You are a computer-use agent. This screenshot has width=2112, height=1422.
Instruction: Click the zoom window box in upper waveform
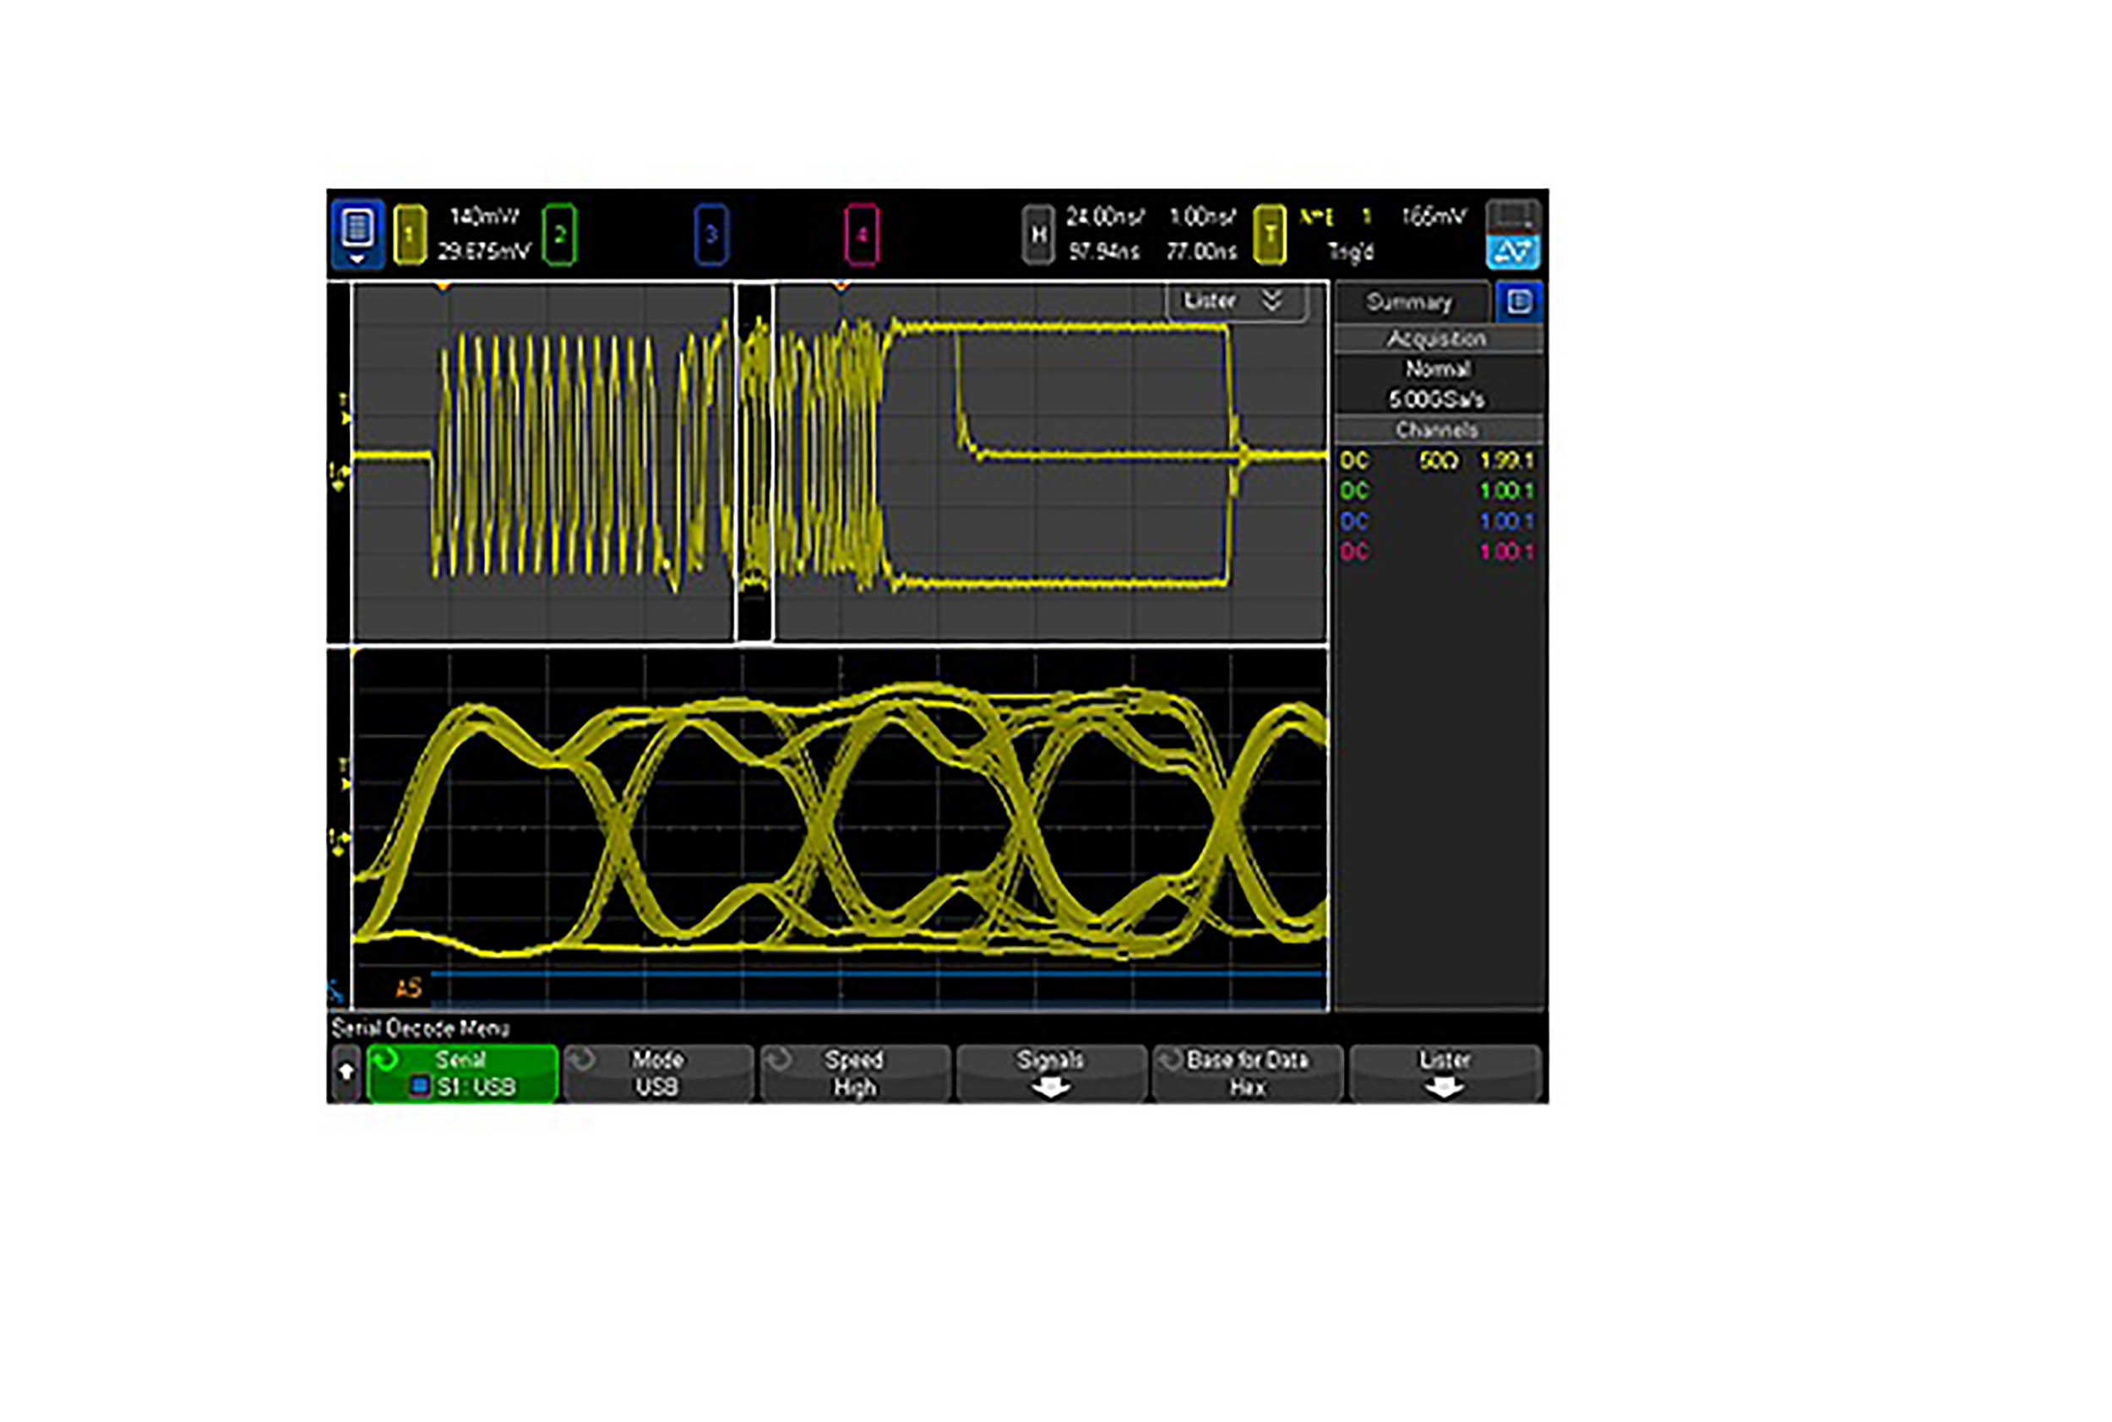[x=754, y=460]
